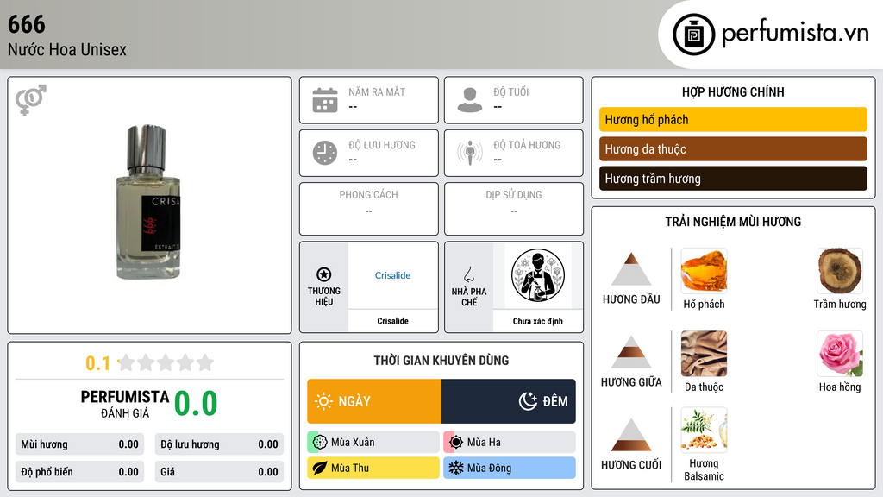Screen dimensions: 883x497
Task: Open the Hổ phách note image
Action: (704, 270)
